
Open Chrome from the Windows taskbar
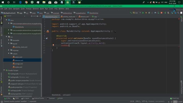click(x=26, y=2)
